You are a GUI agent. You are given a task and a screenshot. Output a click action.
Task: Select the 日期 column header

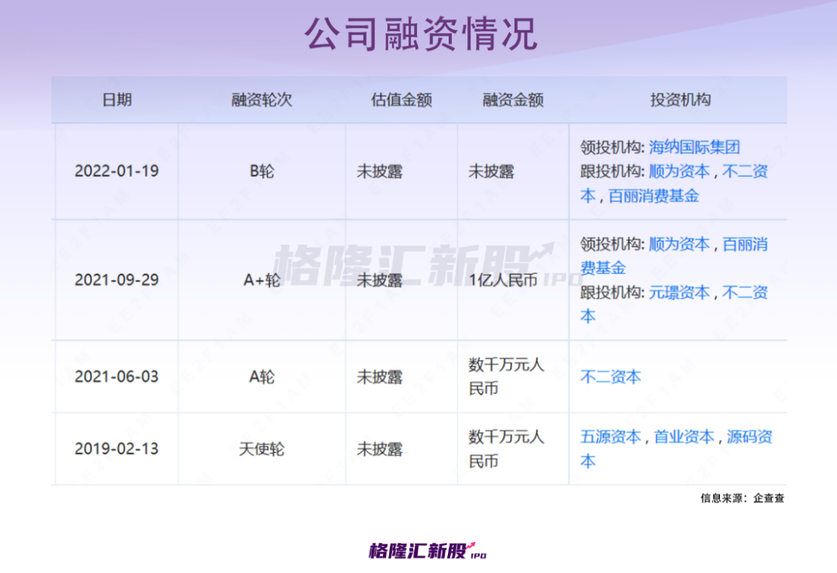(x=117, y=100)
